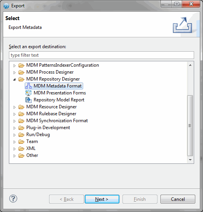
Task: Select the MDM Metadata Format icon
Action: click(x=29, y=86)
